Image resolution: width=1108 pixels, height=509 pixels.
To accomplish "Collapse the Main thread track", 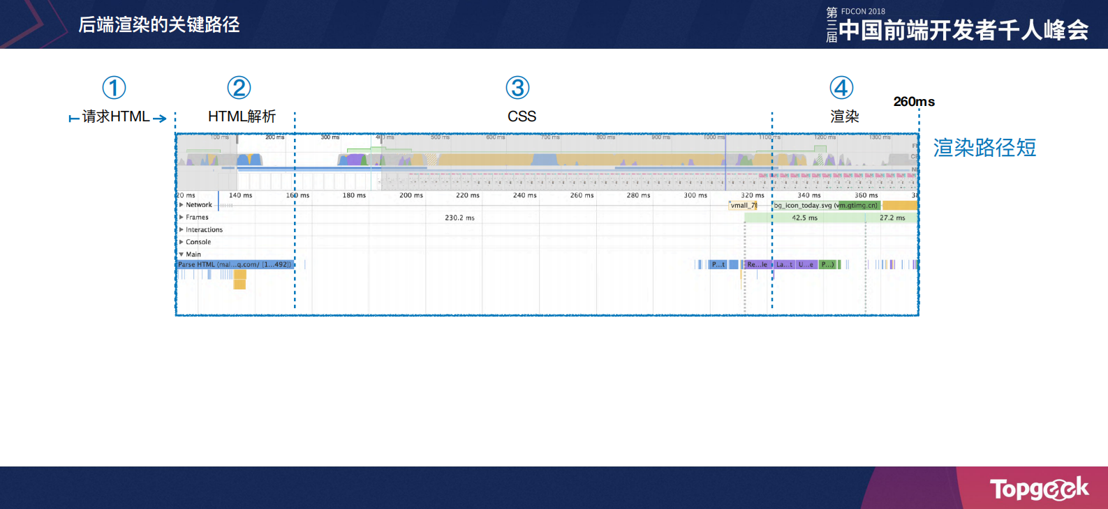I will pos(182,254).
